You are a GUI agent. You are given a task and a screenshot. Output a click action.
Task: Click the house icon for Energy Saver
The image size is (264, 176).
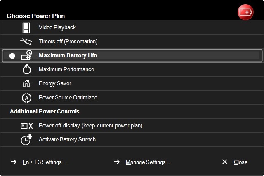pos(26,83)
